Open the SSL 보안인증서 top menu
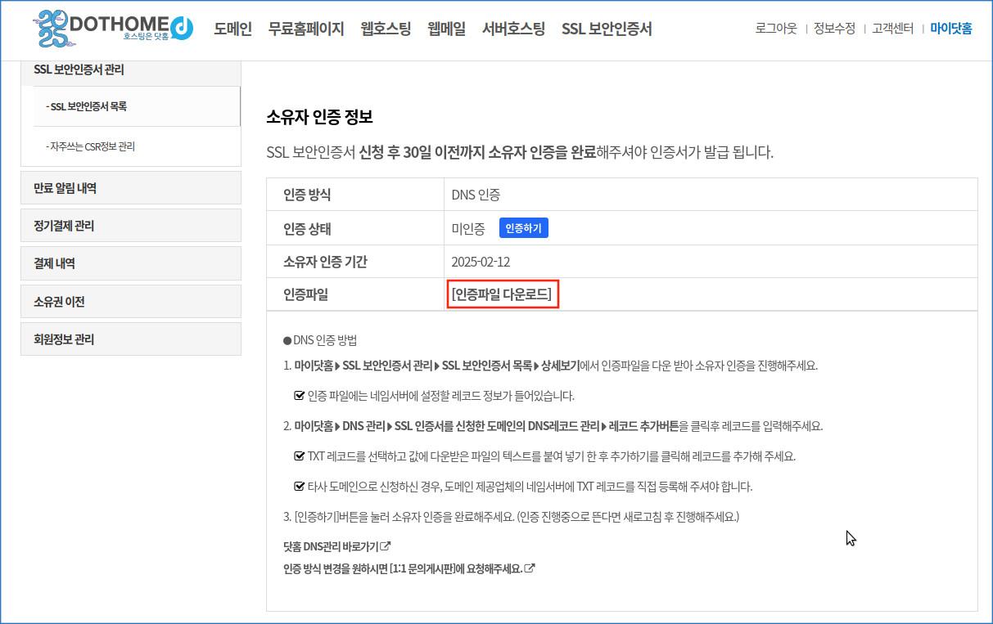Viewport: 993px width, 624px height. pos(607,29)
